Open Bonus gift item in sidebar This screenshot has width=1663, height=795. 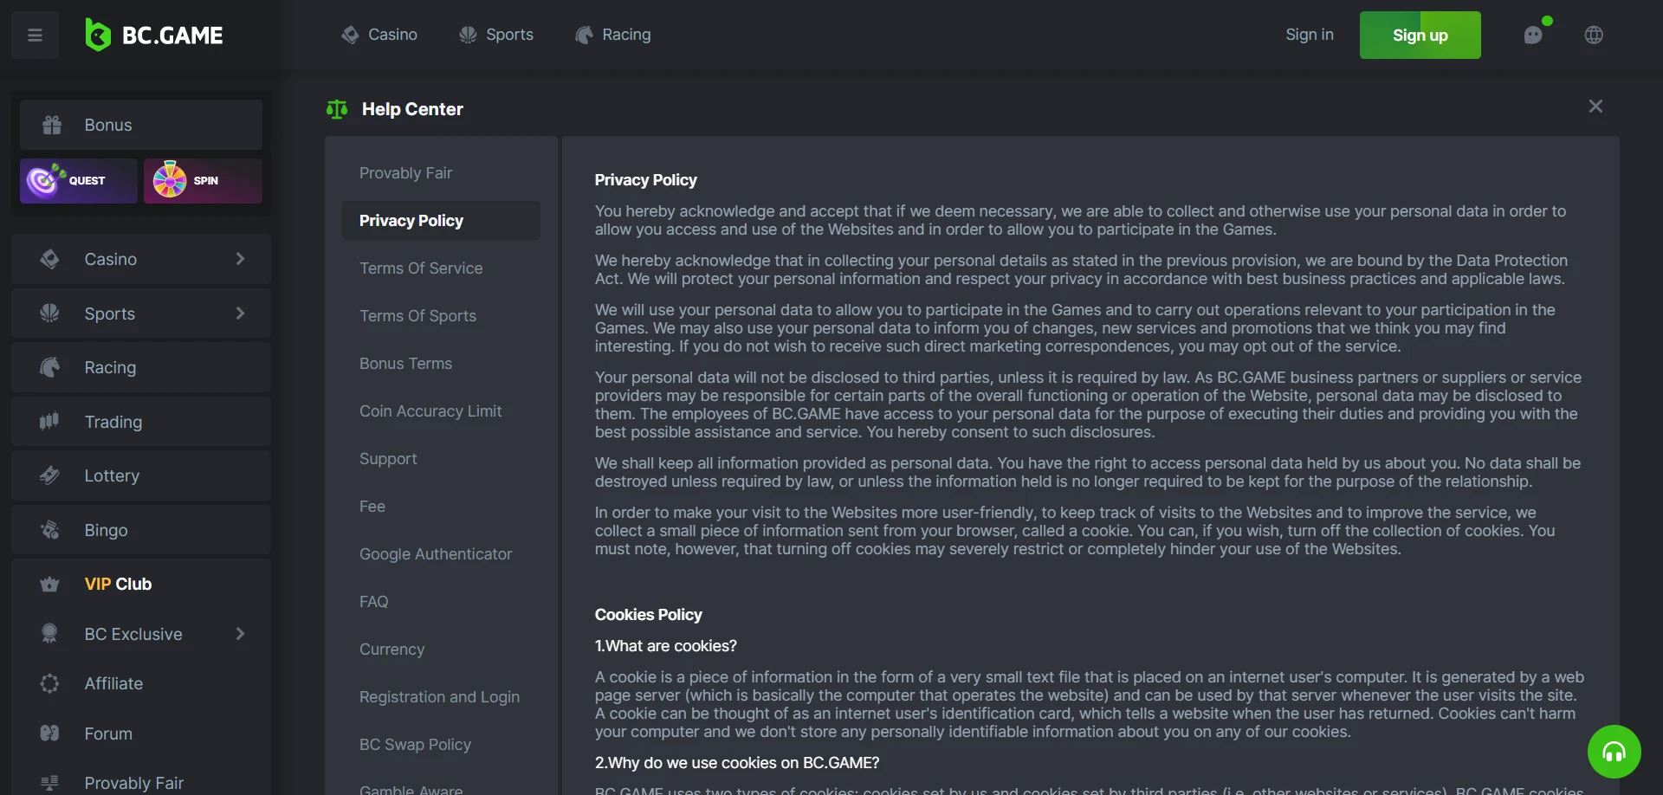click(x=141, y=125)
